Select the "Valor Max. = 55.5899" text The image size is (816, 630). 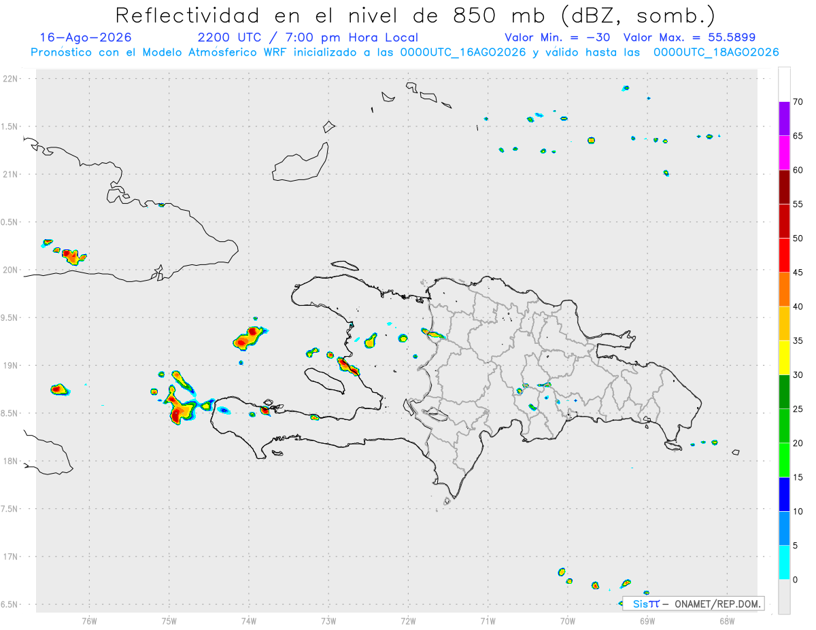tap(689, 37)
